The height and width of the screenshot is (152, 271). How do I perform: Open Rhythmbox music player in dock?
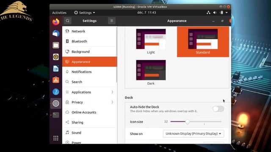55,57
